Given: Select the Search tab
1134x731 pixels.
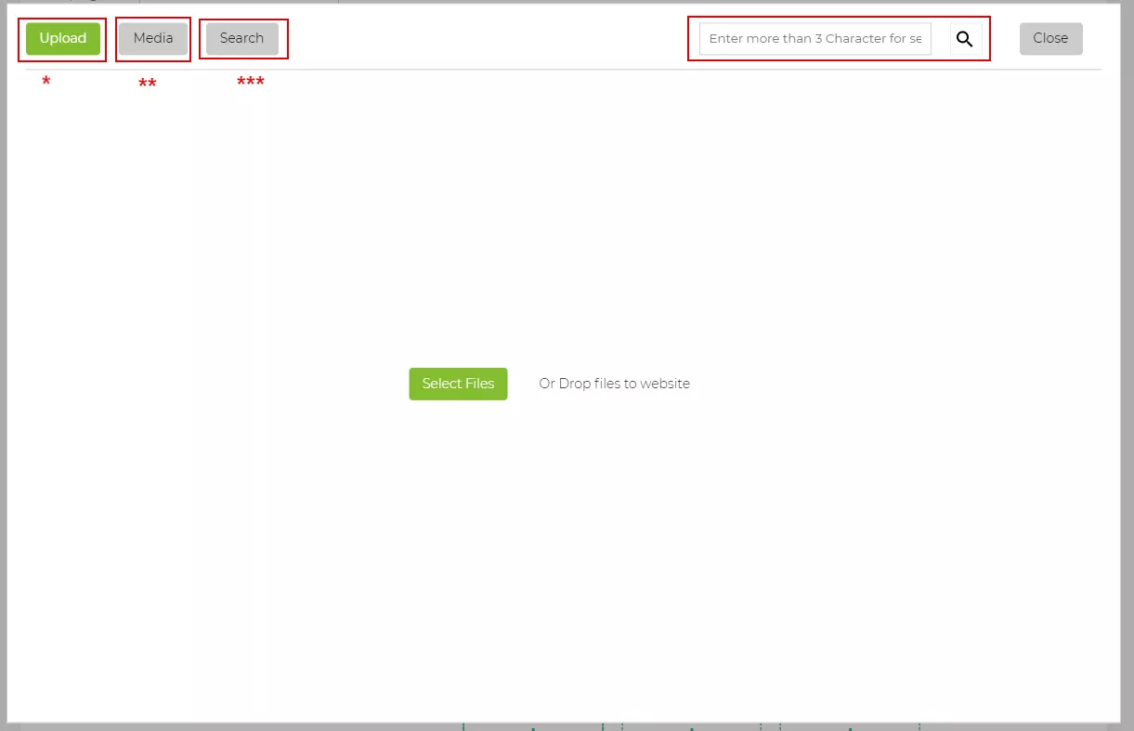Looking at the screenshot, I should point(241,38).
